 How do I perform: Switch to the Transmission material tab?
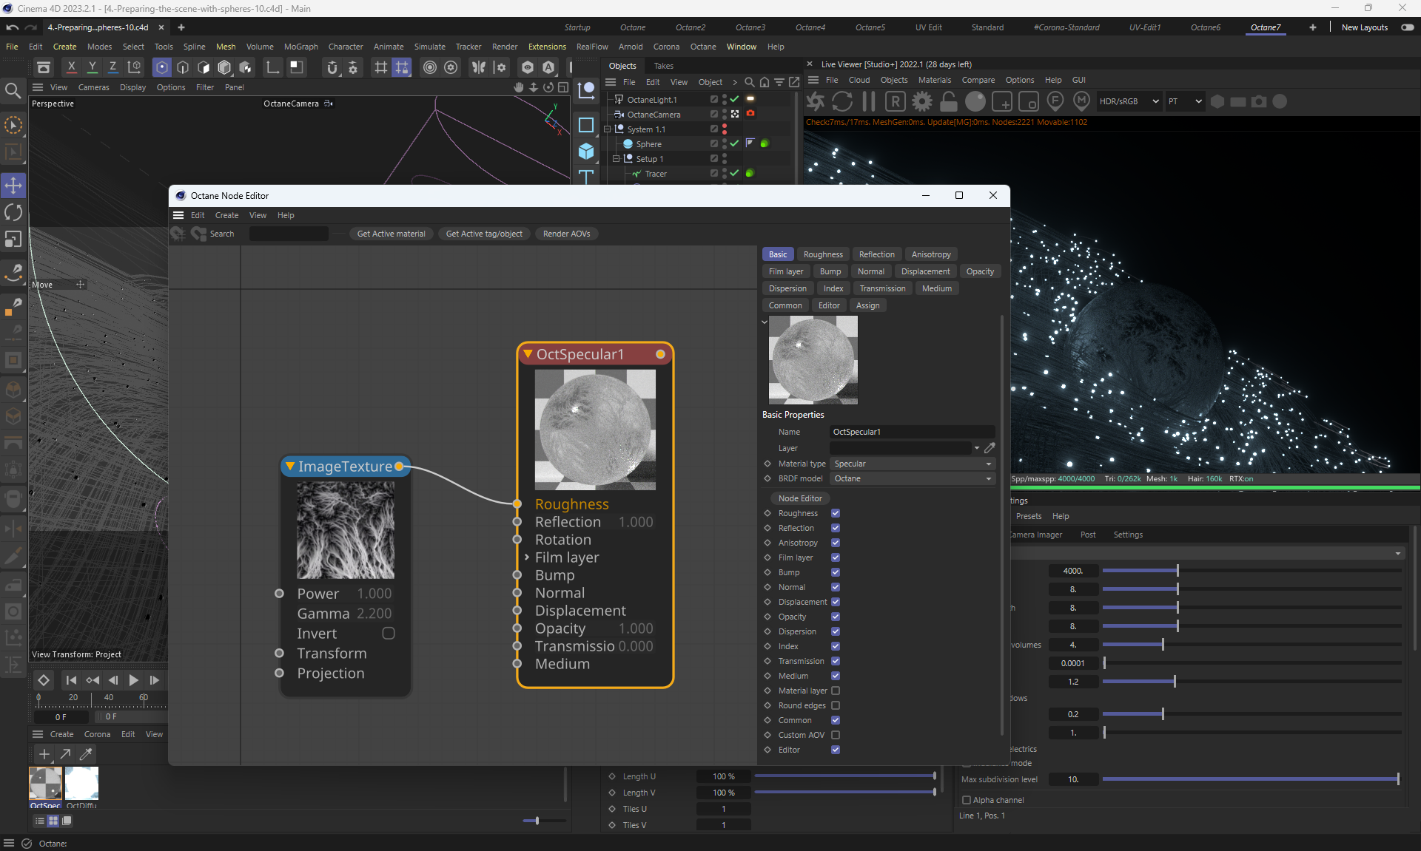click(882, 288)
